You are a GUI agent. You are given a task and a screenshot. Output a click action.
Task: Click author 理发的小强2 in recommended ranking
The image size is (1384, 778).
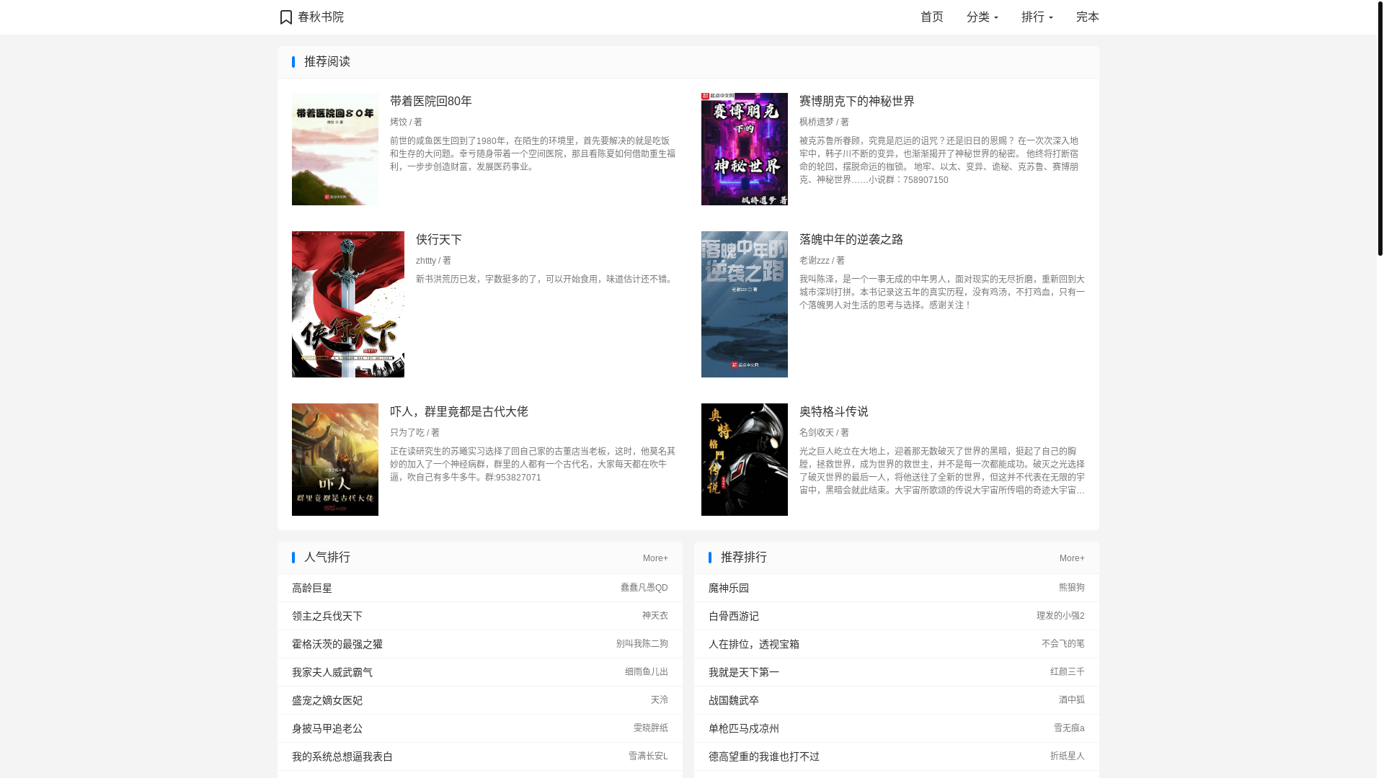coord(1060,616)
